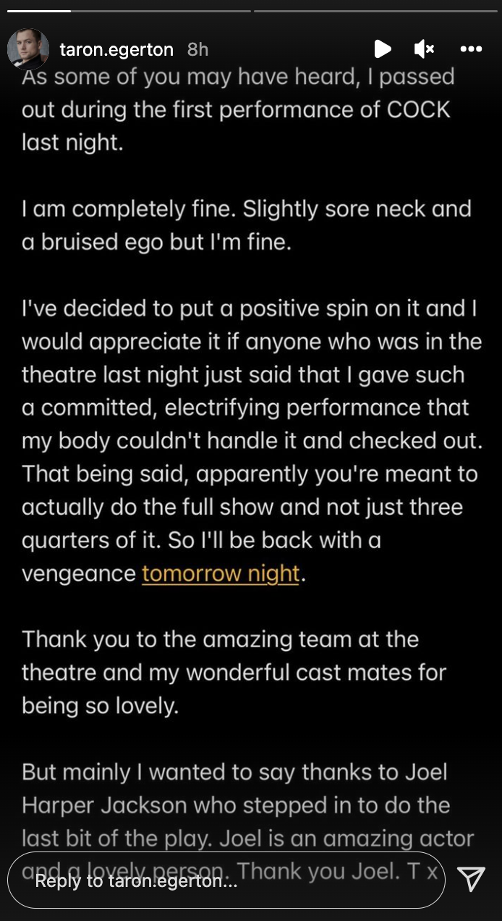Viewport: 502px width, 921px height.
Task: Toggle story sound with the muted speaker icon
Action: [424, 49]
